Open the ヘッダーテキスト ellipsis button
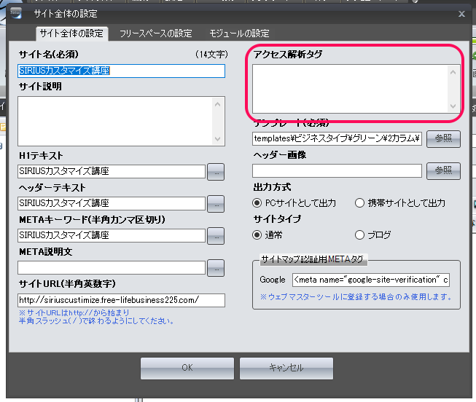Viewport: 476px width, 402px height. point(216,204)
